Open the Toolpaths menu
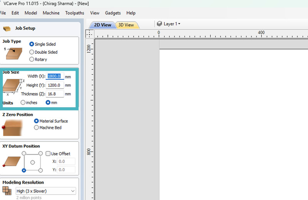 (x=75, y=13)
